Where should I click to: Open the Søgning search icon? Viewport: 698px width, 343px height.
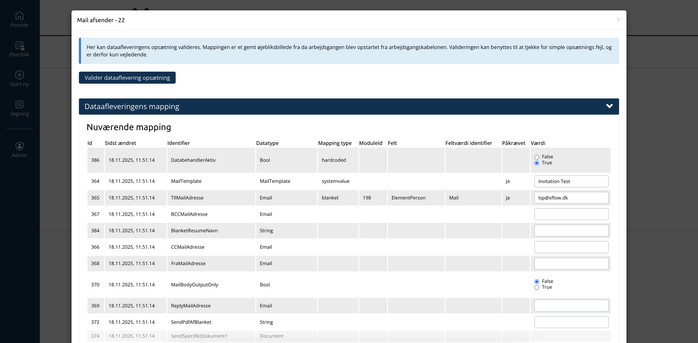19,105
